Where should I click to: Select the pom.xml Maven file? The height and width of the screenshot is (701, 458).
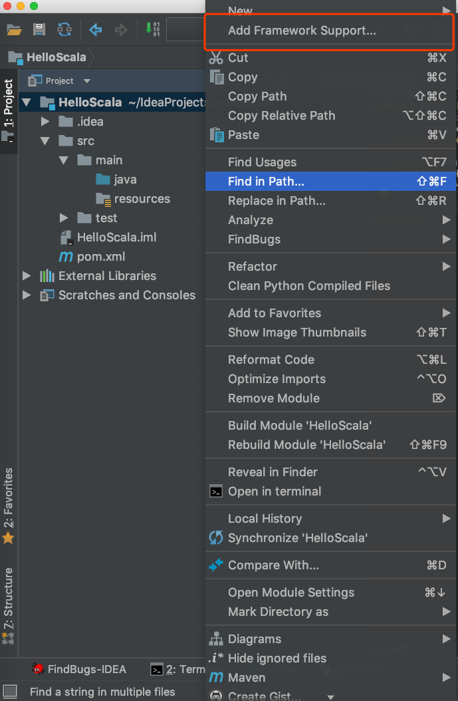pos(92,257)
